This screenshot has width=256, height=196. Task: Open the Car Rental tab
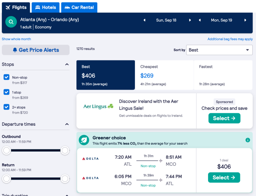(79, 7)
